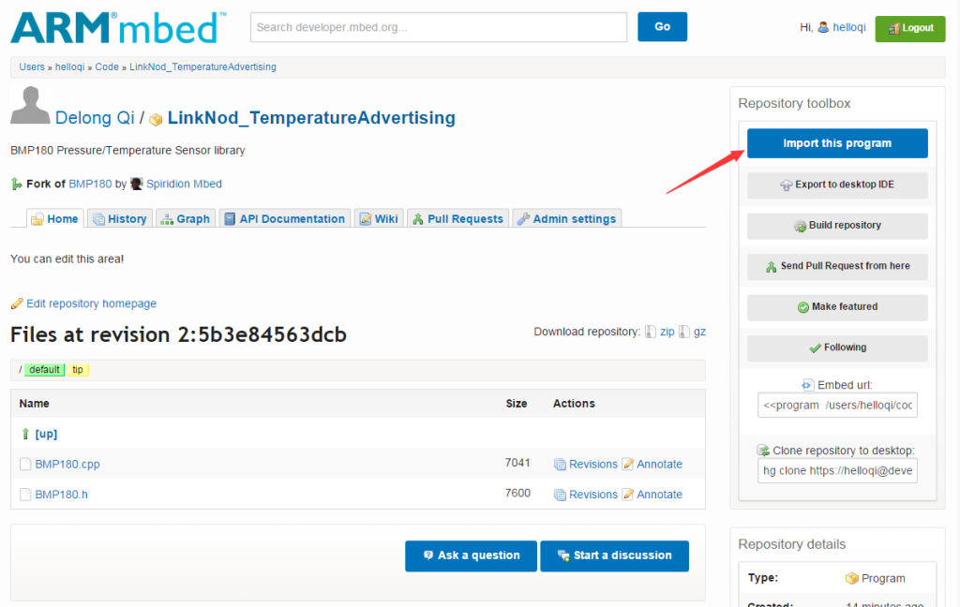Open the Spiridion Mbed user link

tap(185, 184)
